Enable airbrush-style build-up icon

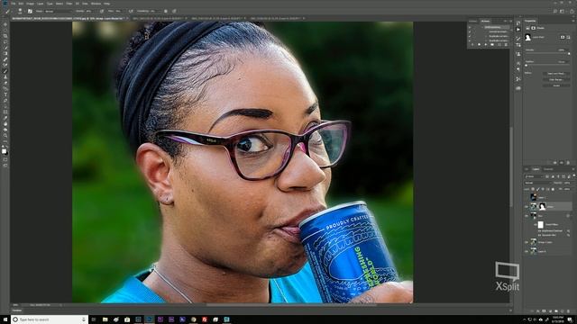(x=131, y=11)
